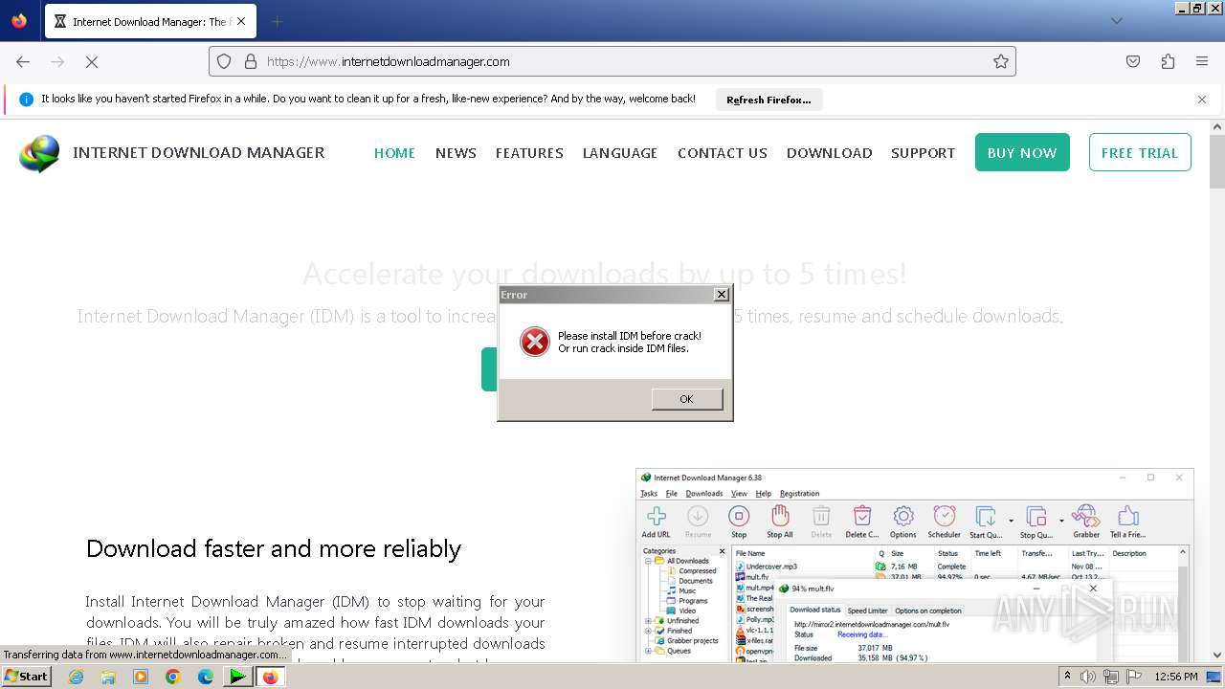Open the Action Center flag icon
Screen dimensions: 1225x689
(x=1134, y=677)
